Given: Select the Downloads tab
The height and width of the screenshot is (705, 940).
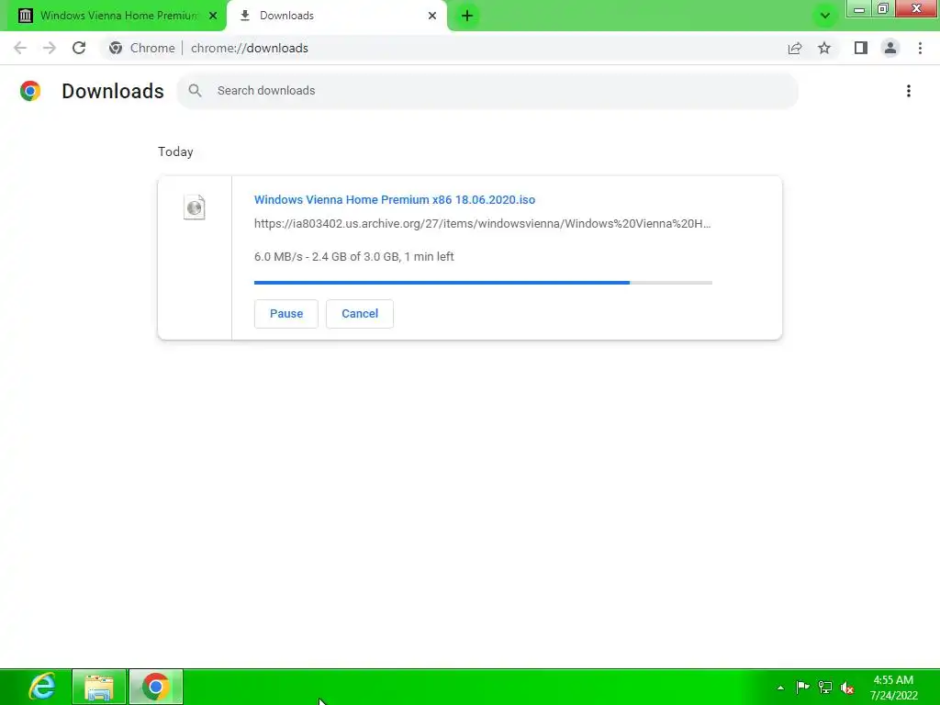Looking at the screenshot, I should (x=338, y=16).
